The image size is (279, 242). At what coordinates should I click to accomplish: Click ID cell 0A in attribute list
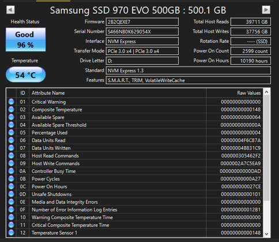point(22,171)
